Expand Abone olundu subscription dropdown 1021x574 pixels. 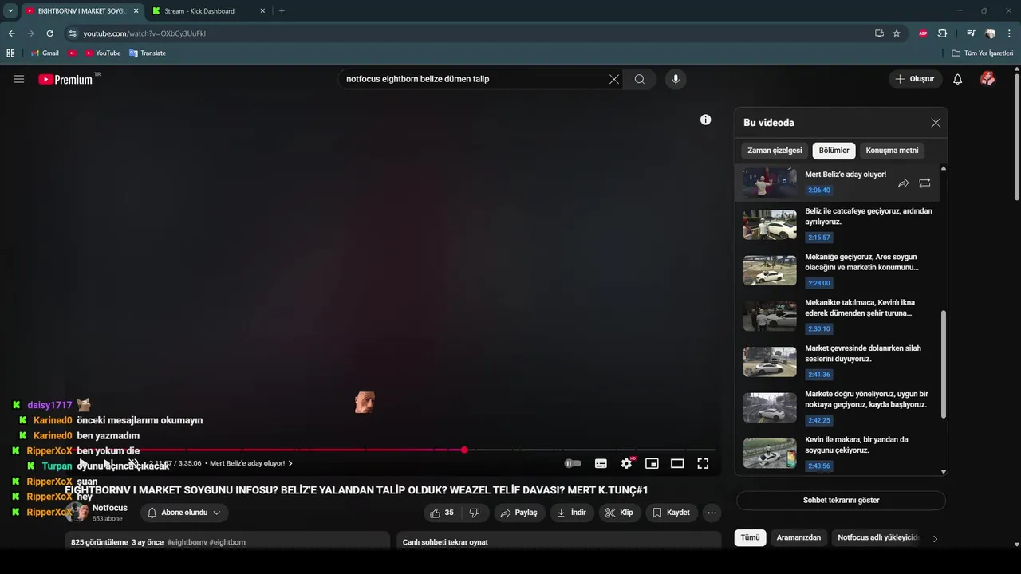[184, 513]
